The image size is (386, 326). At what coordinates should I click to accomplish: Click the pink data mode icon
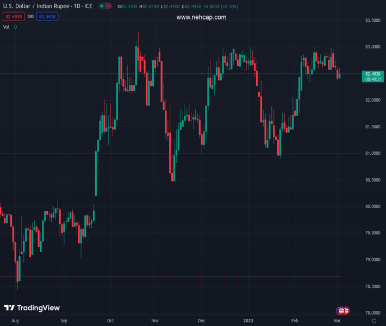pyautogui.click(x=108, y=7)
